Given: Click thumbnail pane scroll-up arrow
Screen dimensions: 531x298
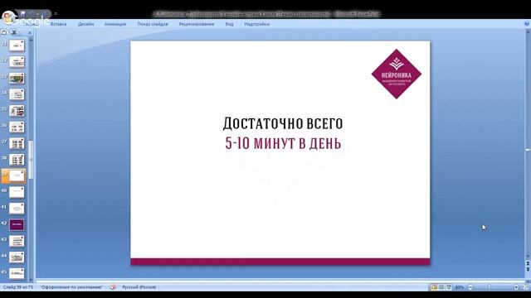Looking at the screenshot, I should [32, 40].
